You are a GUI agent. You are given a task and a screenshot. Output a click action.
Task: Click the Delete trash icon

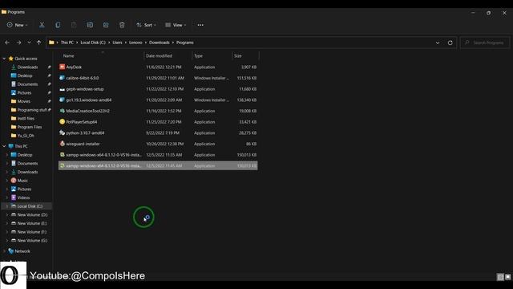122,25
